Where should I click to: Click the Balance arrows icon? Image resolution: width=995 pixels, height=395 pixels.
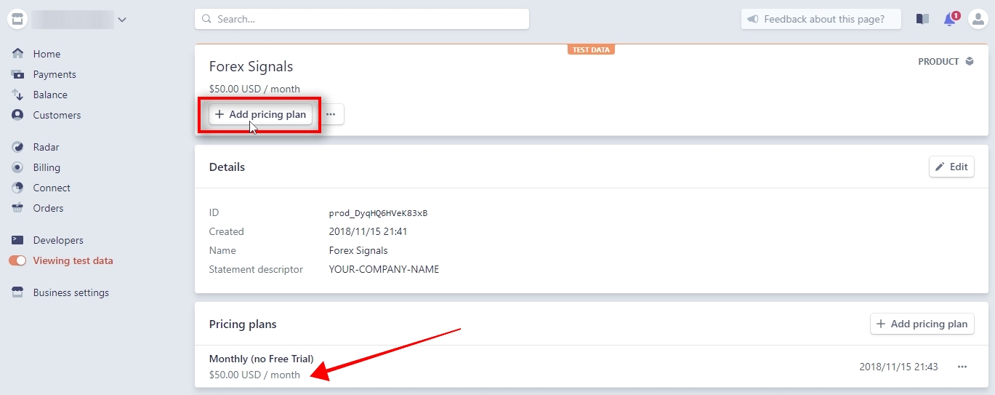click(x=18, y=95)
